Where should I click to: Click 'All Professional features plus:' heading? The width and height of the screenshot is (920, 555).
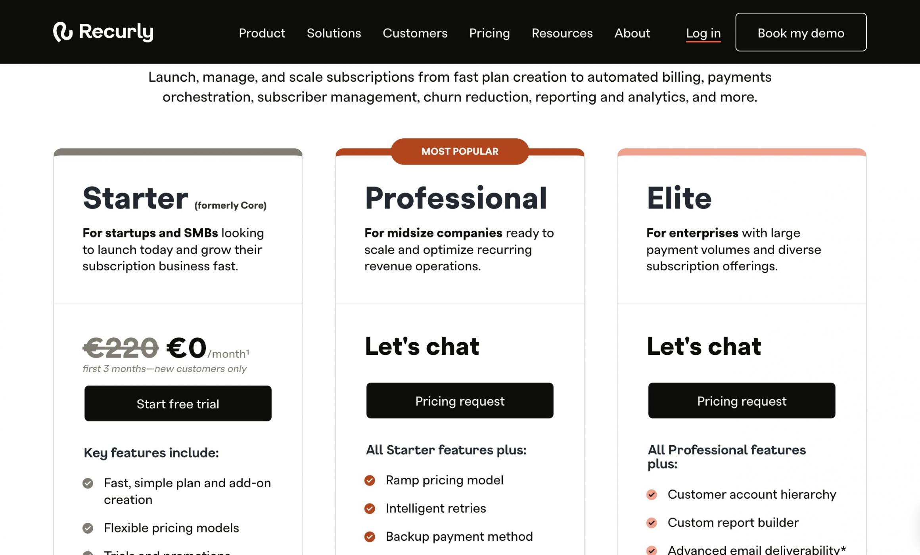[x=726, y=457]
